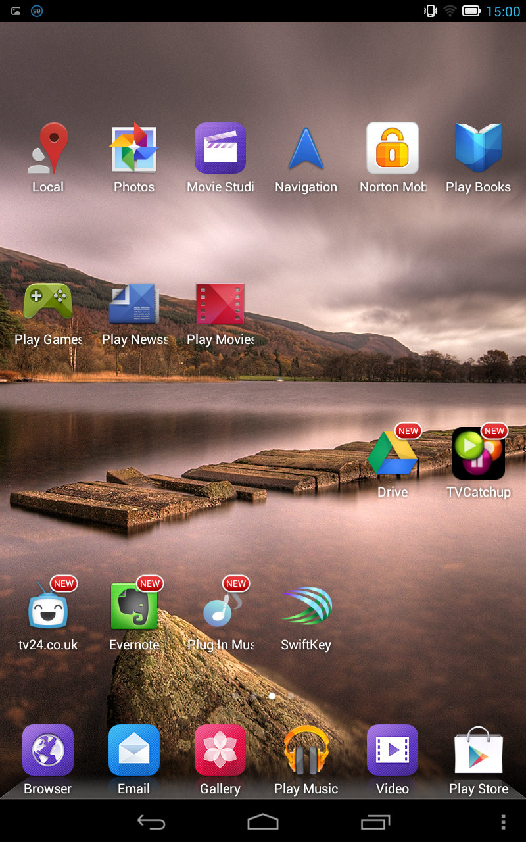This screenshot has width=526, height=842.
Task: Open Norton Mobile padlock app
Action: point(393,148)
